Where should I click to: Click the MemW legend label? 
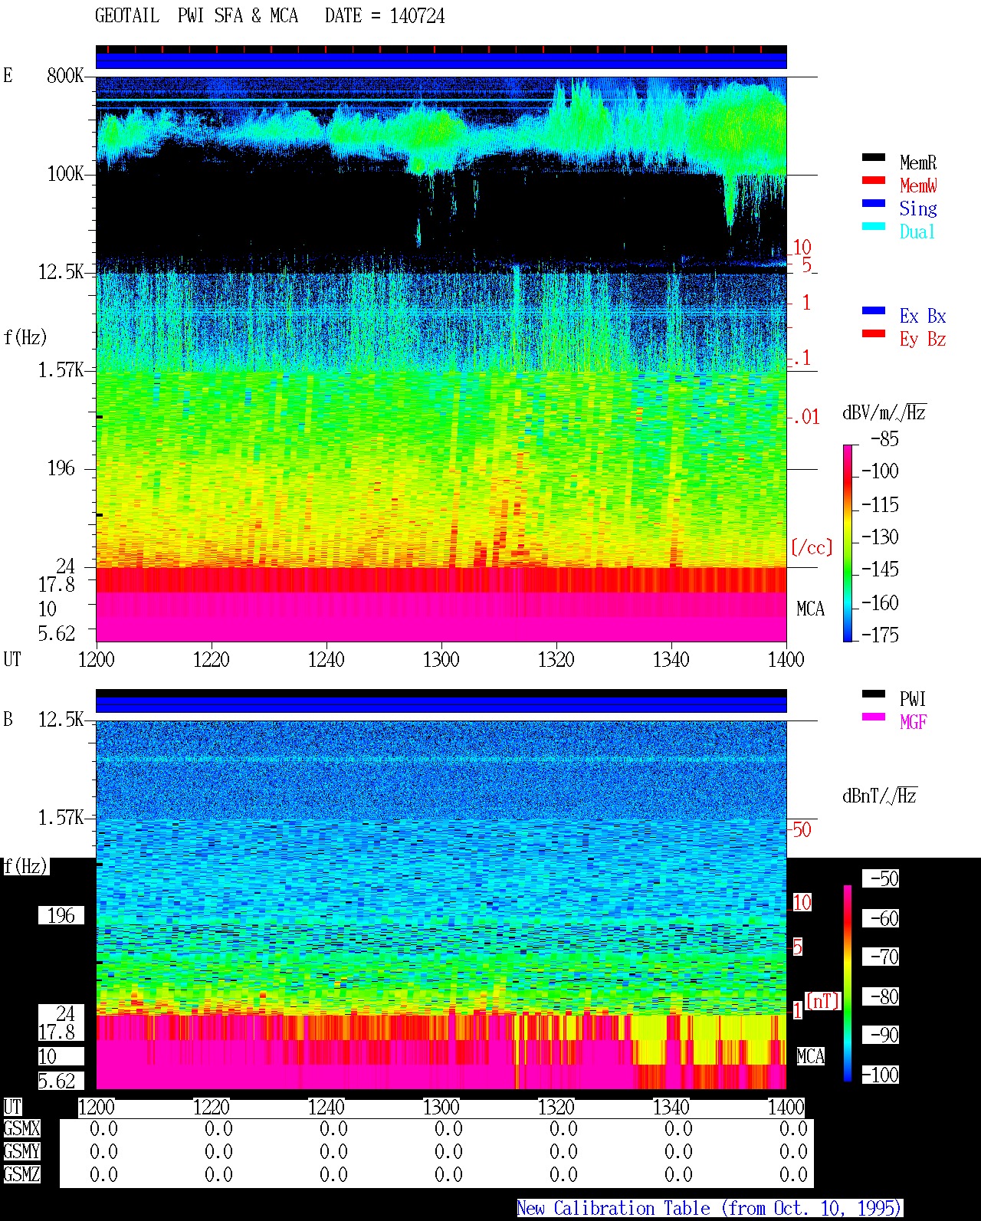point(918,185)
